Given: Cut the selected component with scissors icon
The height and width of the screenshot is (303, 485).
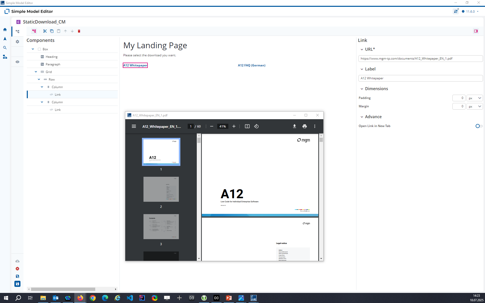Looking at the screenshot, I should (45, 31).
